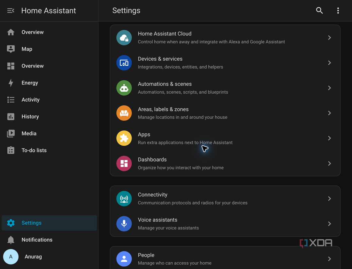352x269 pixels.
Task: Click the Energy lightning bolt icon
Action: [11, 83]
